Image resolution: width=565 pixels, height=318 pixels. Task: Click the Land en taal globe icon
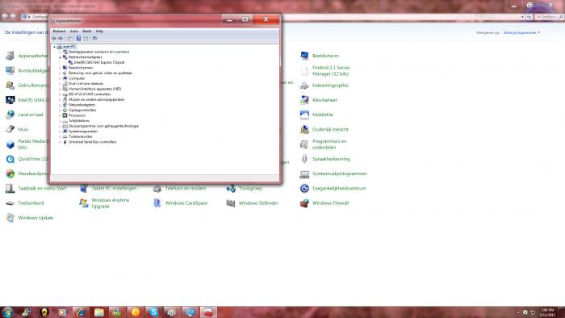coord(10,115)
